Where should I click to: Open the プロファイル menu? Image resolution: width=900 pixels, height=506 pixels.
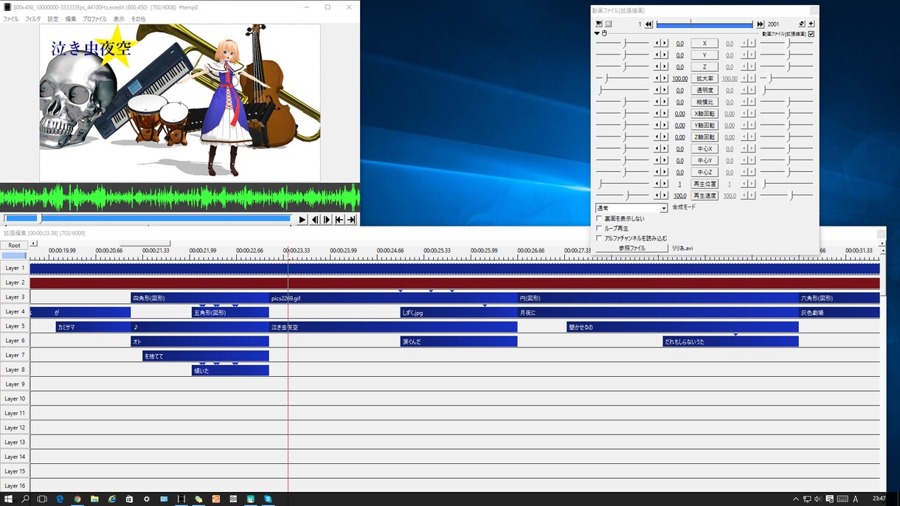(94, 18)
